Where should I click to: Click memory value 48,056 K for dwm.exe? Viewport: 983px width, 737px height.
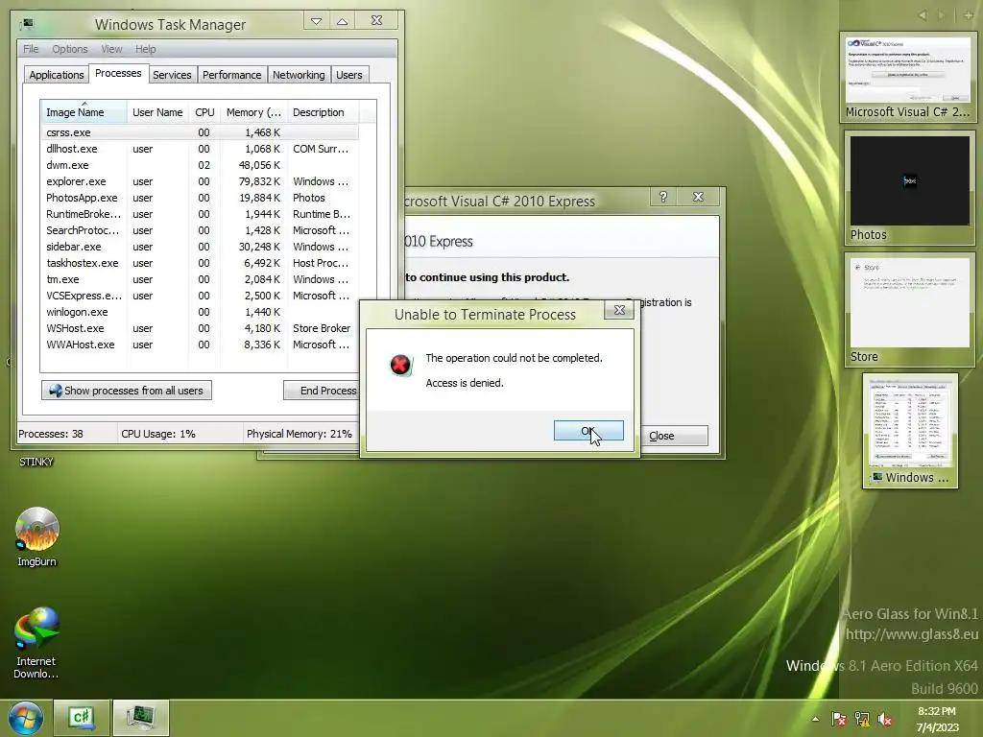coord(259,165)
